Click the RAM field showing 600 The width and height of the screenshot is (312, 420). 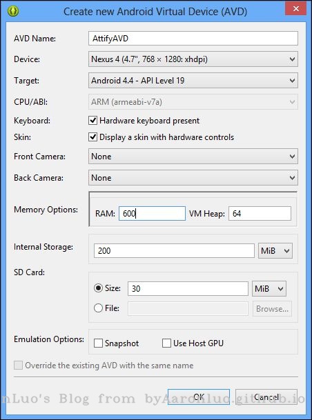coord(152,214)
